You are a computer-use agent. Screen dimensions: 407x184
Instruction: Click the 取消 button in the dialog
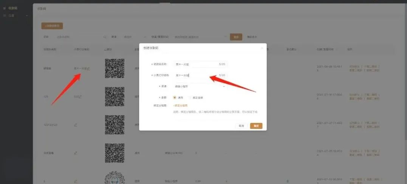tap(241, 126)
